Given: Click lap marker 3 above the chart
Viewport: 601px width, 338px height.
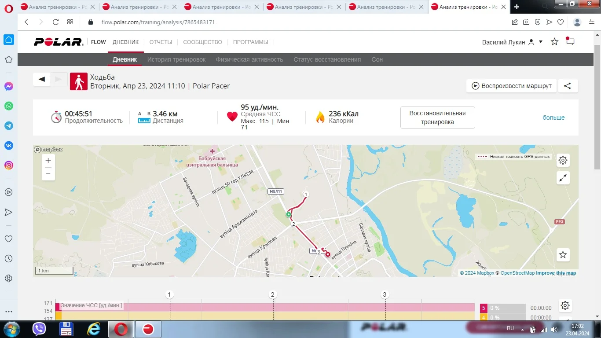Looking at the screenshot, I should point(385,294).
